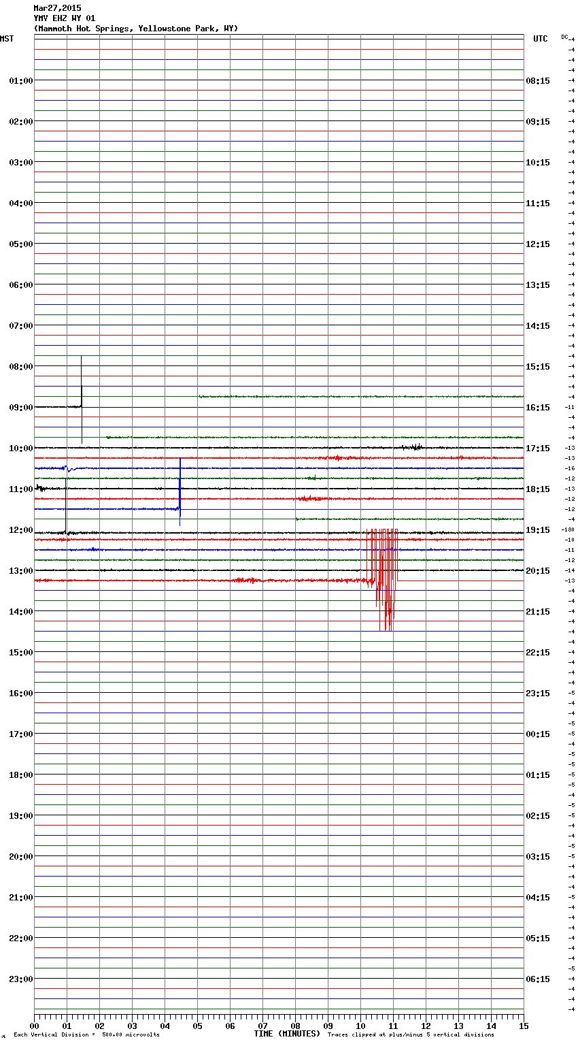Select the 13:00 MST row label
The width and height of the screenshot is (578, 1044).
coord(21,571)
